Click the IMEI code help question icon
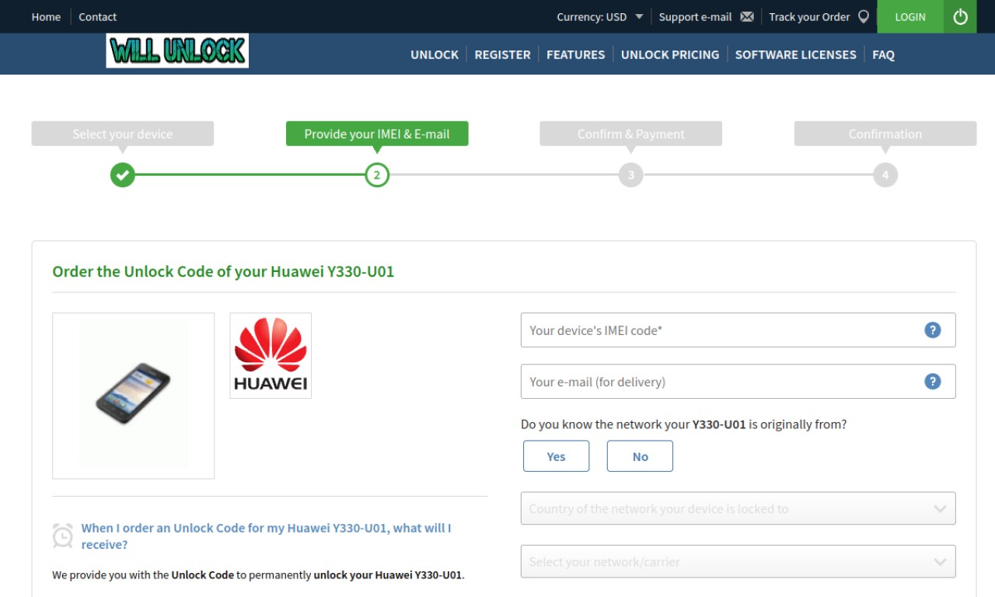The width and height of the screenshot is (995, 597). [933, 330]
